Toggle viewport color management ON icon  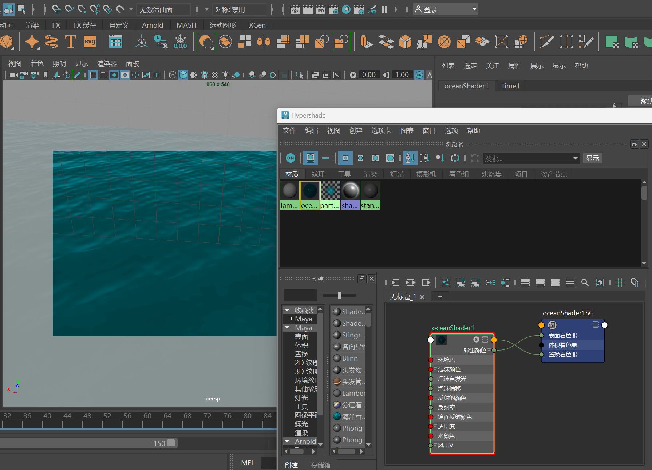[419, 75]
